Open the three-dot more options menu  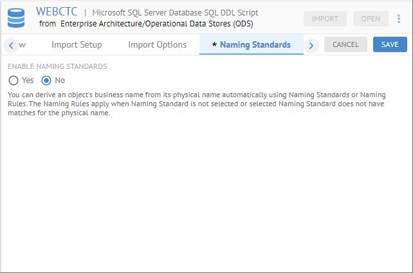(399, 19)
